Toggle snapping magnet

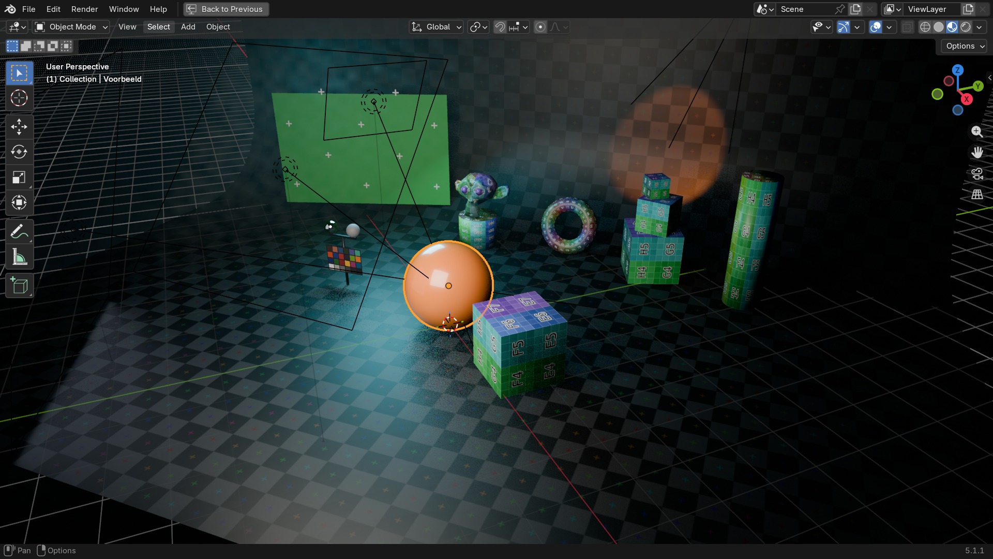500,27
